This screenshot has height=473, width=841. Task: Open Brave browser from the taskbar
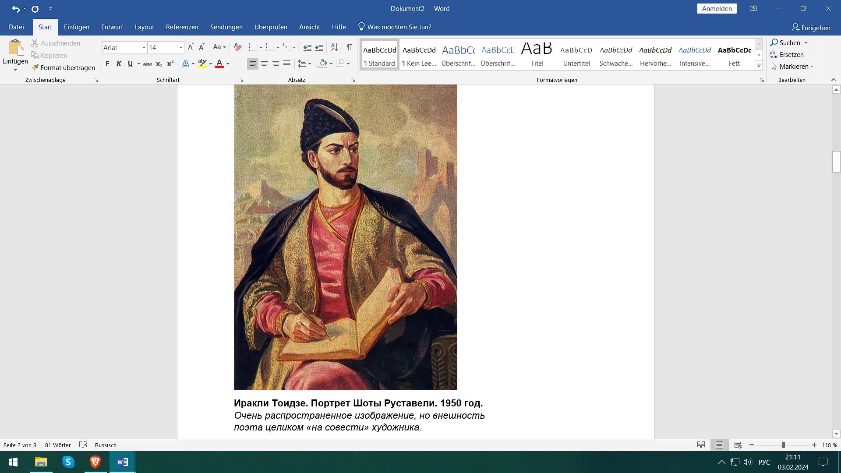(x=95, y=462)
